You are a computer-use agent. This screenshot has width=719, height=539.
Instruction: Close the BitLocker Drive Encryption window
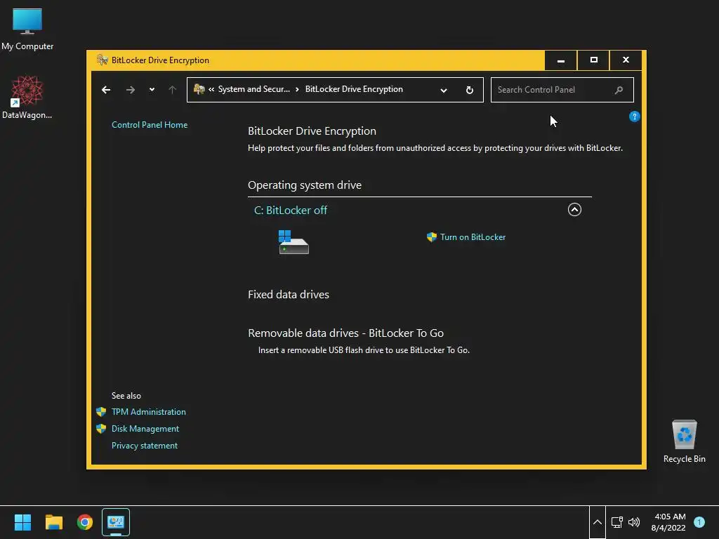tap(626, 60)
